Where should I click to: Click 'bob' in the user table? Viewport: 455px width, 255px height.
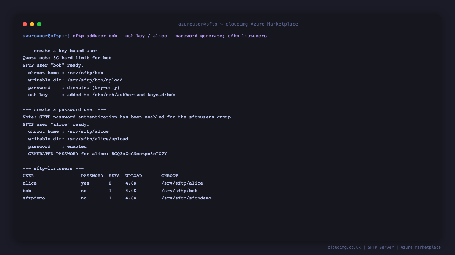[27, 191]
